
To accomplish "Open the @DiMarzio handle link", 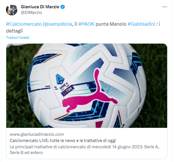I will (31, 13).
